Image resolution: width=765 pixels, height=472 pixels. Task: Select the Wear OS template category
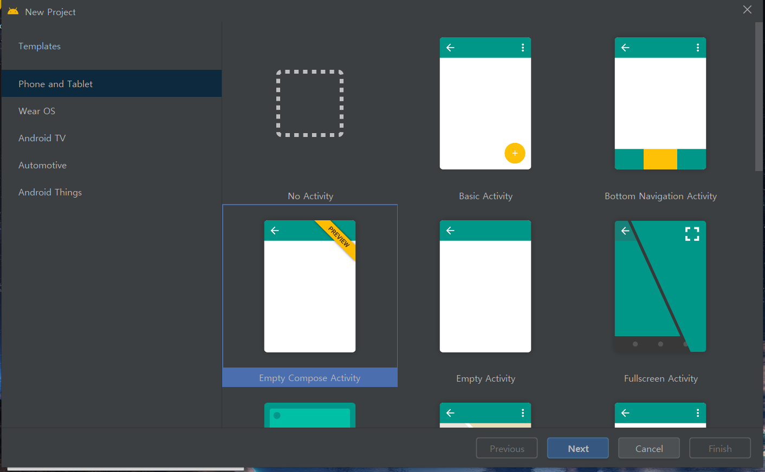[x=111, y=111]
